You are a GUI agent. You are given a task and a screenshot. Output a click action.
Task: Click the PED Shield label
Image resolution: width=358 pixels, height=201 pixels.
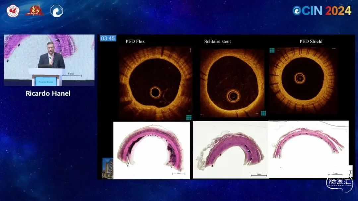(311, 41)
